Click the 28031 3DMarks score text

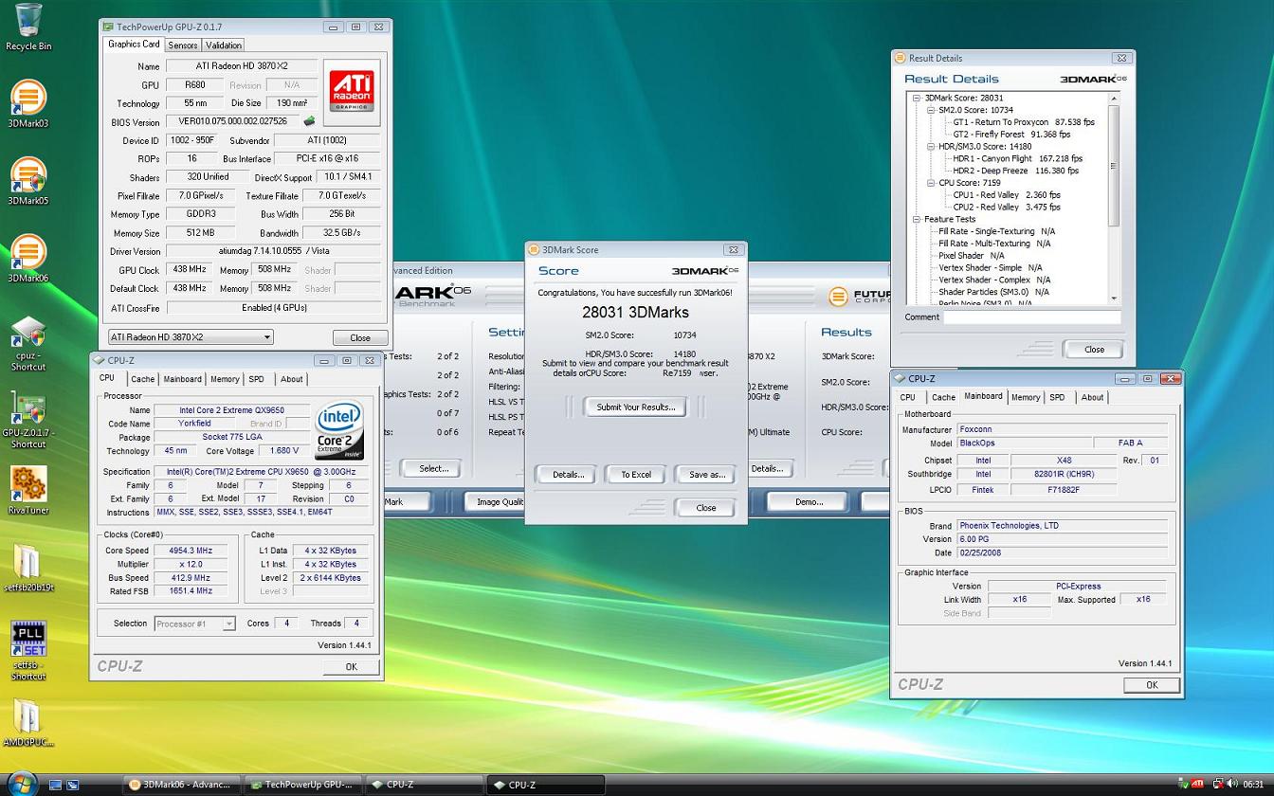coord(635,313)
